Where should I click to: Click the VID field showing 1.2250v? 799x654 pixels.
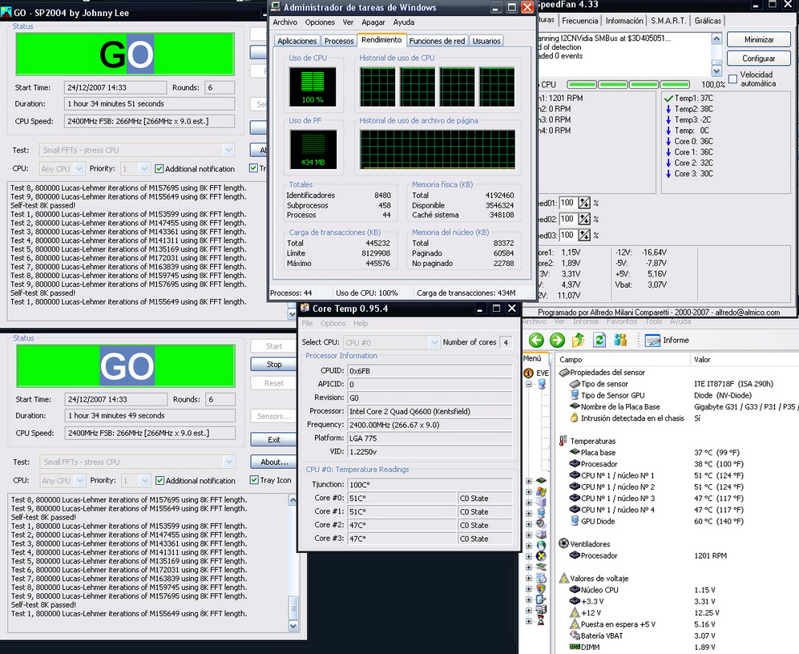coord(430,452)
